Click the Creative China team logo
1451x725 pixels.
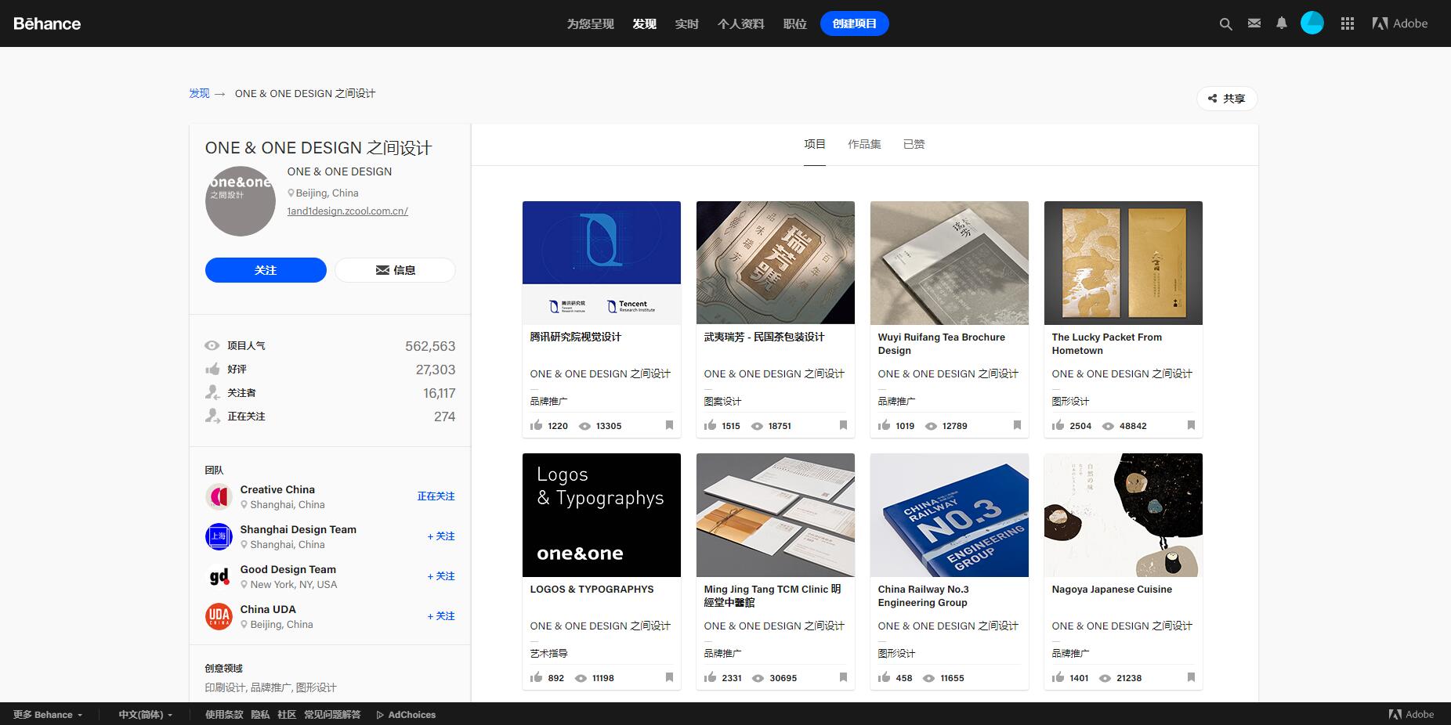click(219, 496)
